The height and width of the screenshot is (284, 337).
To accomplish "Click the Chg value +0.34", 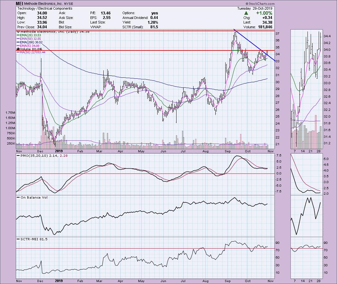I will (267, 18).
